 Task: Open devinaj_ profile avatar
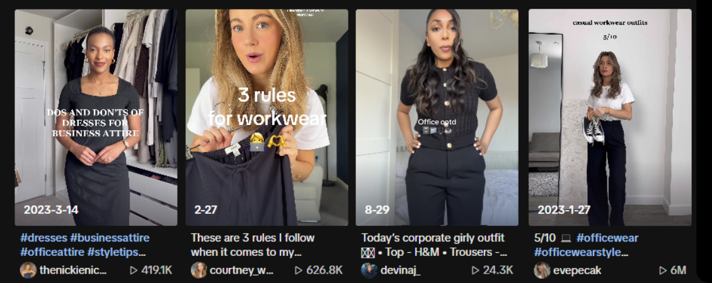pyautogui.click(x=369, y=270)
